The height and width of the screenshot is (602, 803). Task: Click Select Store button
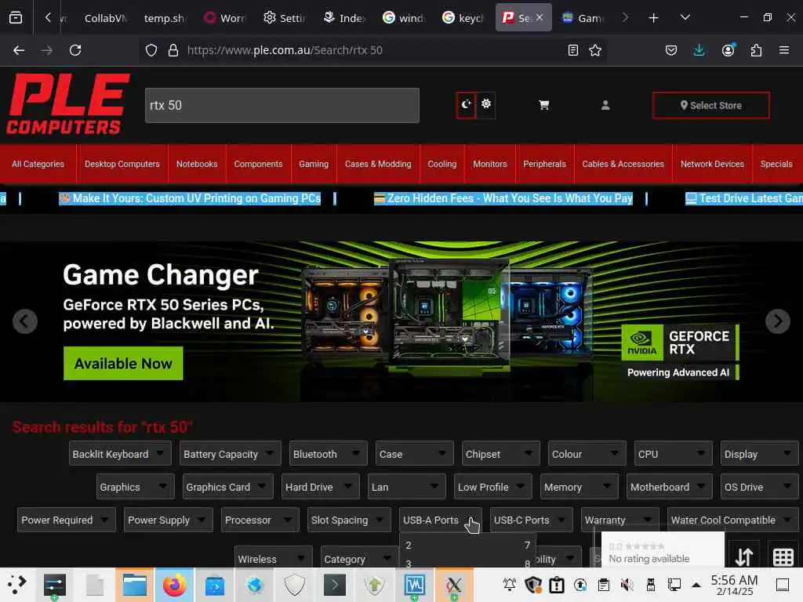[710, 106]
